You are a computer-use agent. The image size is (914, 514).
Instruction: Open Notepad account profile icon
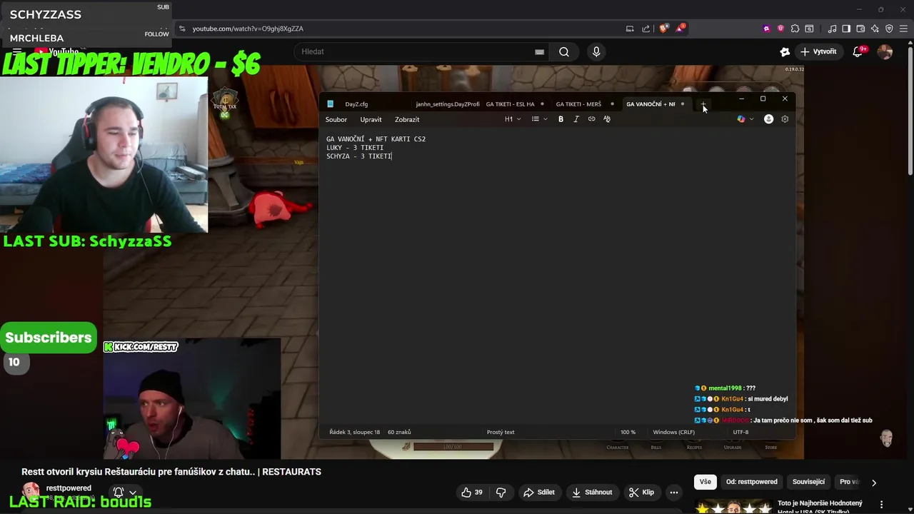click(768, 119)
